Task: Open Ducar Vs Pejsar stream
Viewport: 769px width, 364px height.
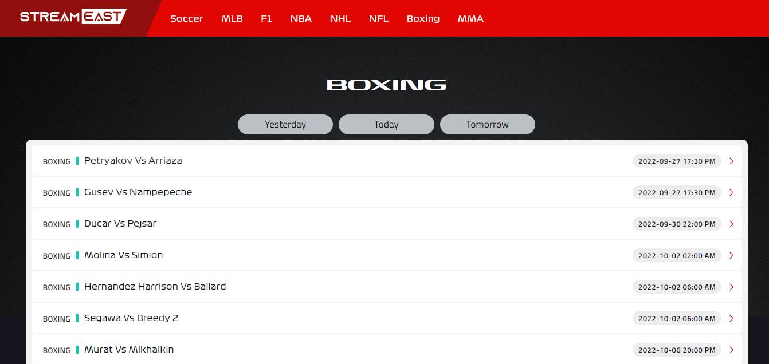Action: click(386, 224)
